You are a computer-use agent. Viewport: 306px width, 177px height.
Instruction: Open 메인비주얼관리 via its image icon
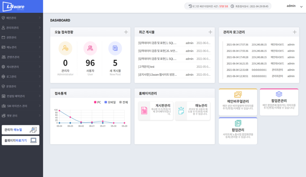[238, 95]
